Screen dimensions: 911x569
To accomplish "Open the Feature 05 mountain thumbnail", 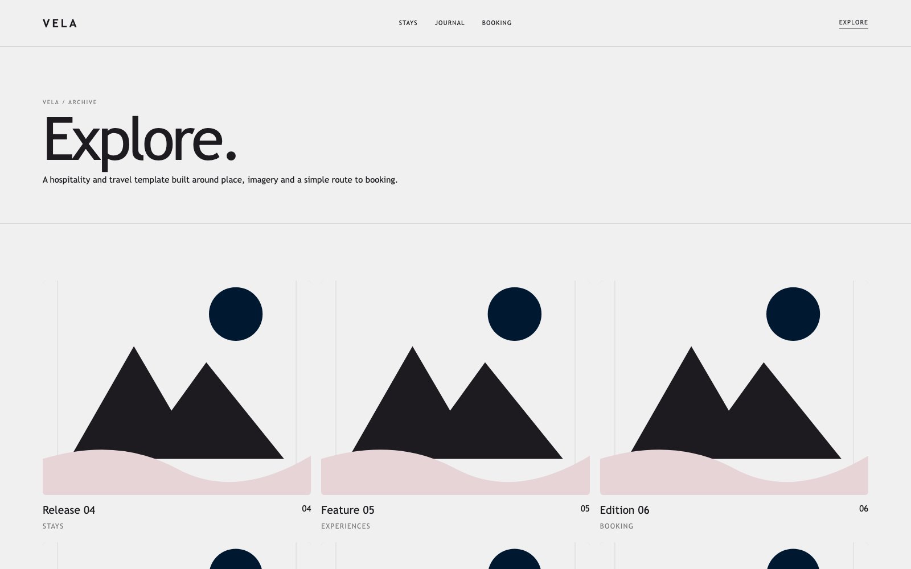I will click(x=455, y=387).
